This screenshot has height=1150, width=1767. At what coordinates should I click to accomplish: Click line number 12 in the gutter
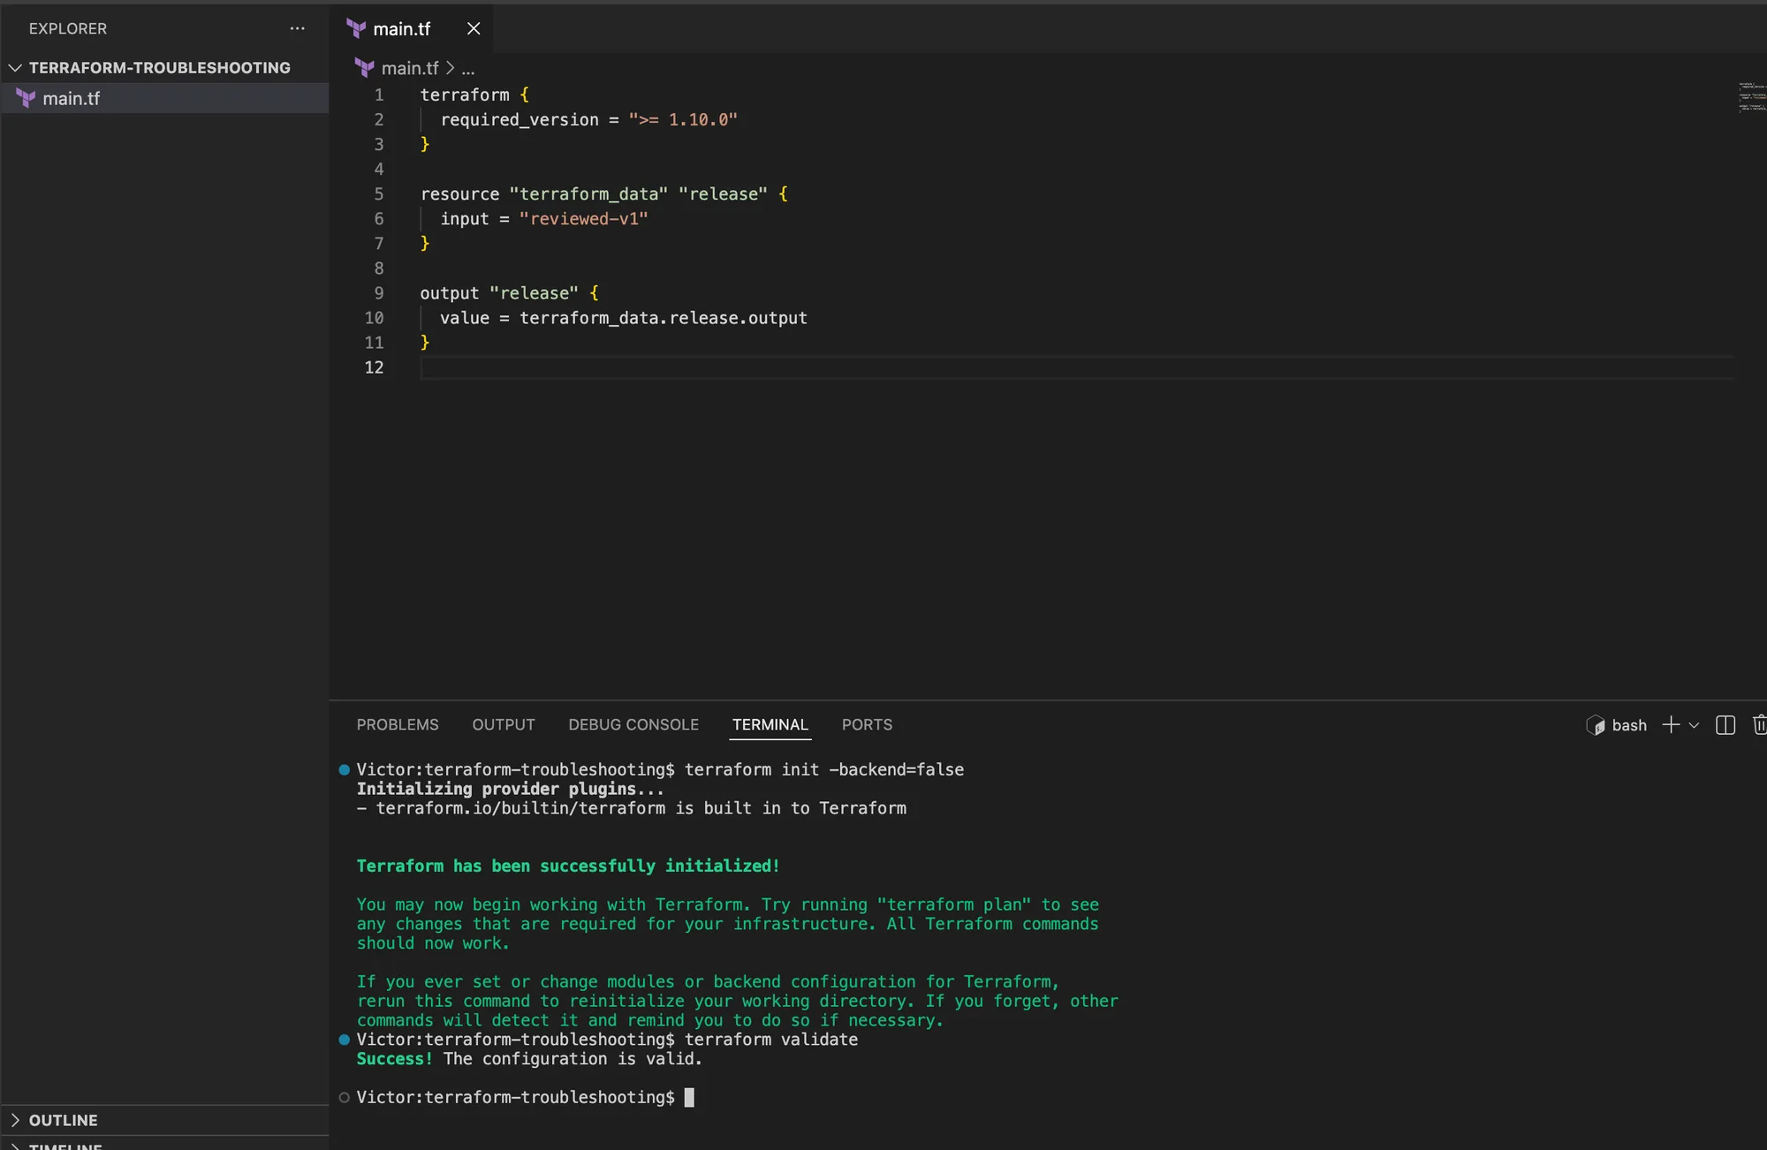pyautogui.click(x=374, y=367)
